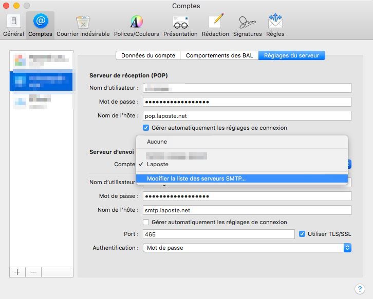
Task: Select Aucune in the server menu
Action: [x=157, y=142]
